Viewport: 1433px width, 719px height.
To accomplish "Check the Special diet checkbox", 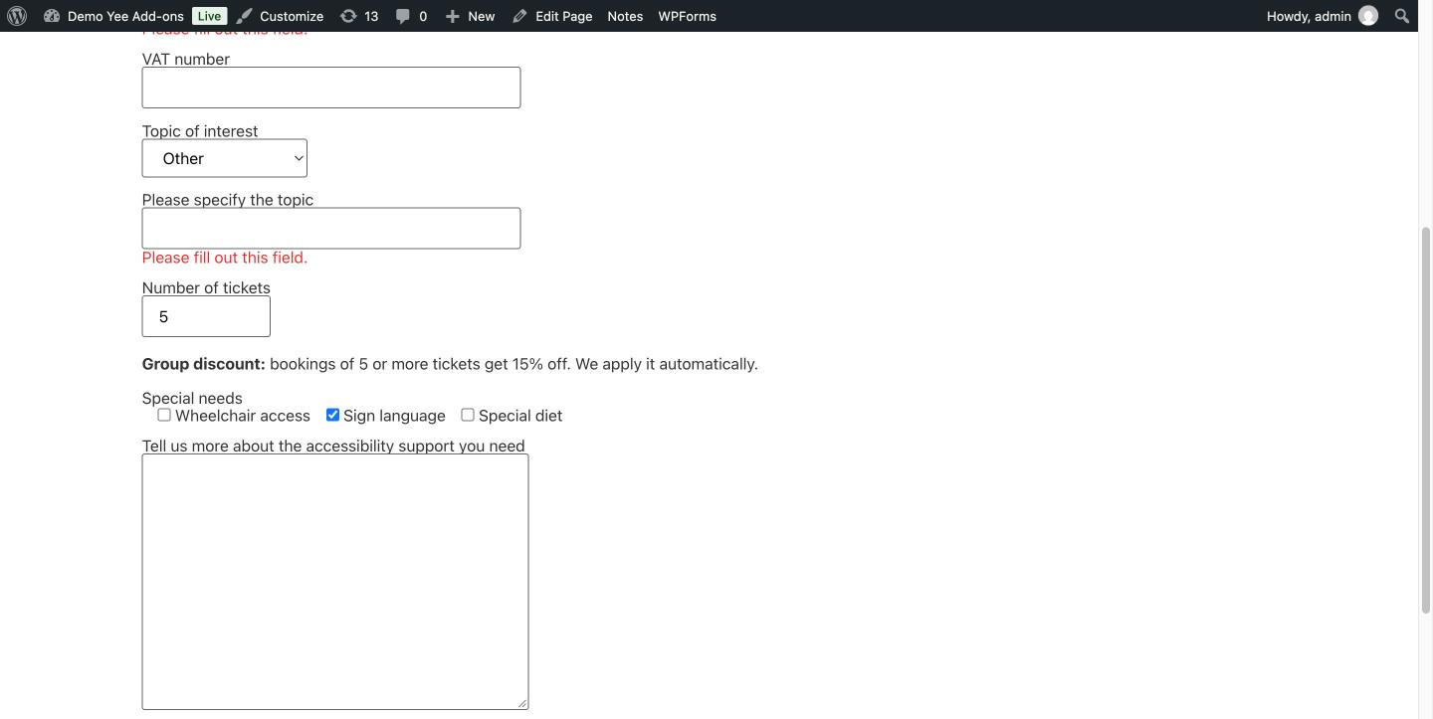I will pos(468,415).
